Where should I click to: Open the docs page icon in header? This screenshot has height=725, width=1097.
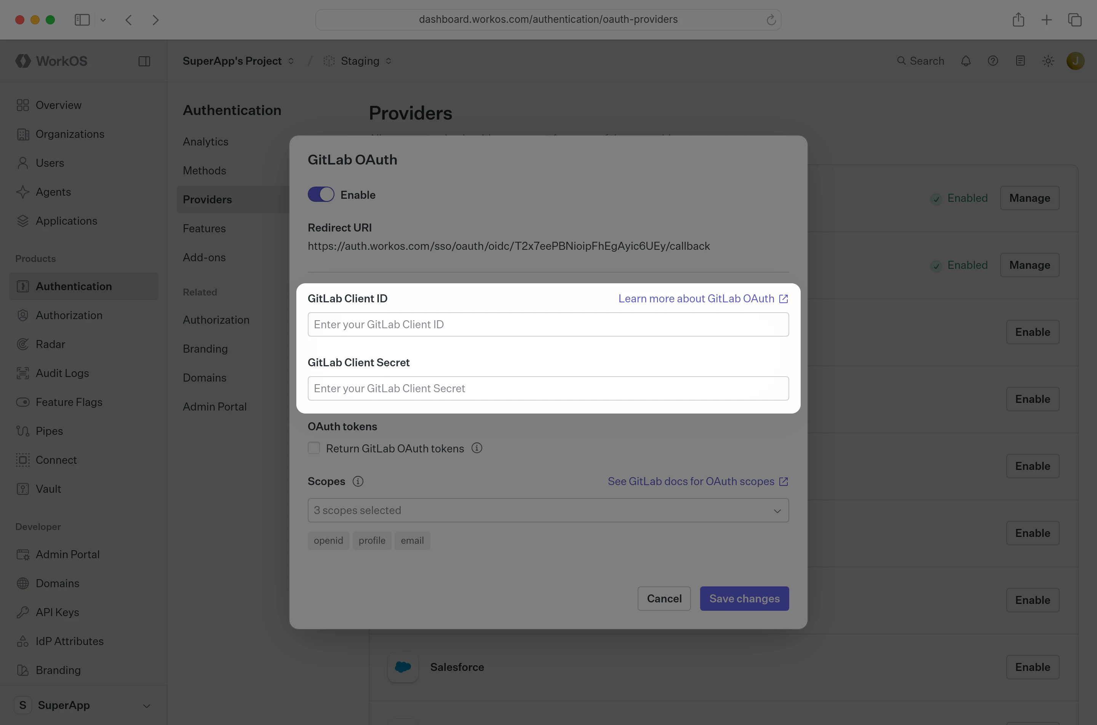click(x=1020, y=61)
